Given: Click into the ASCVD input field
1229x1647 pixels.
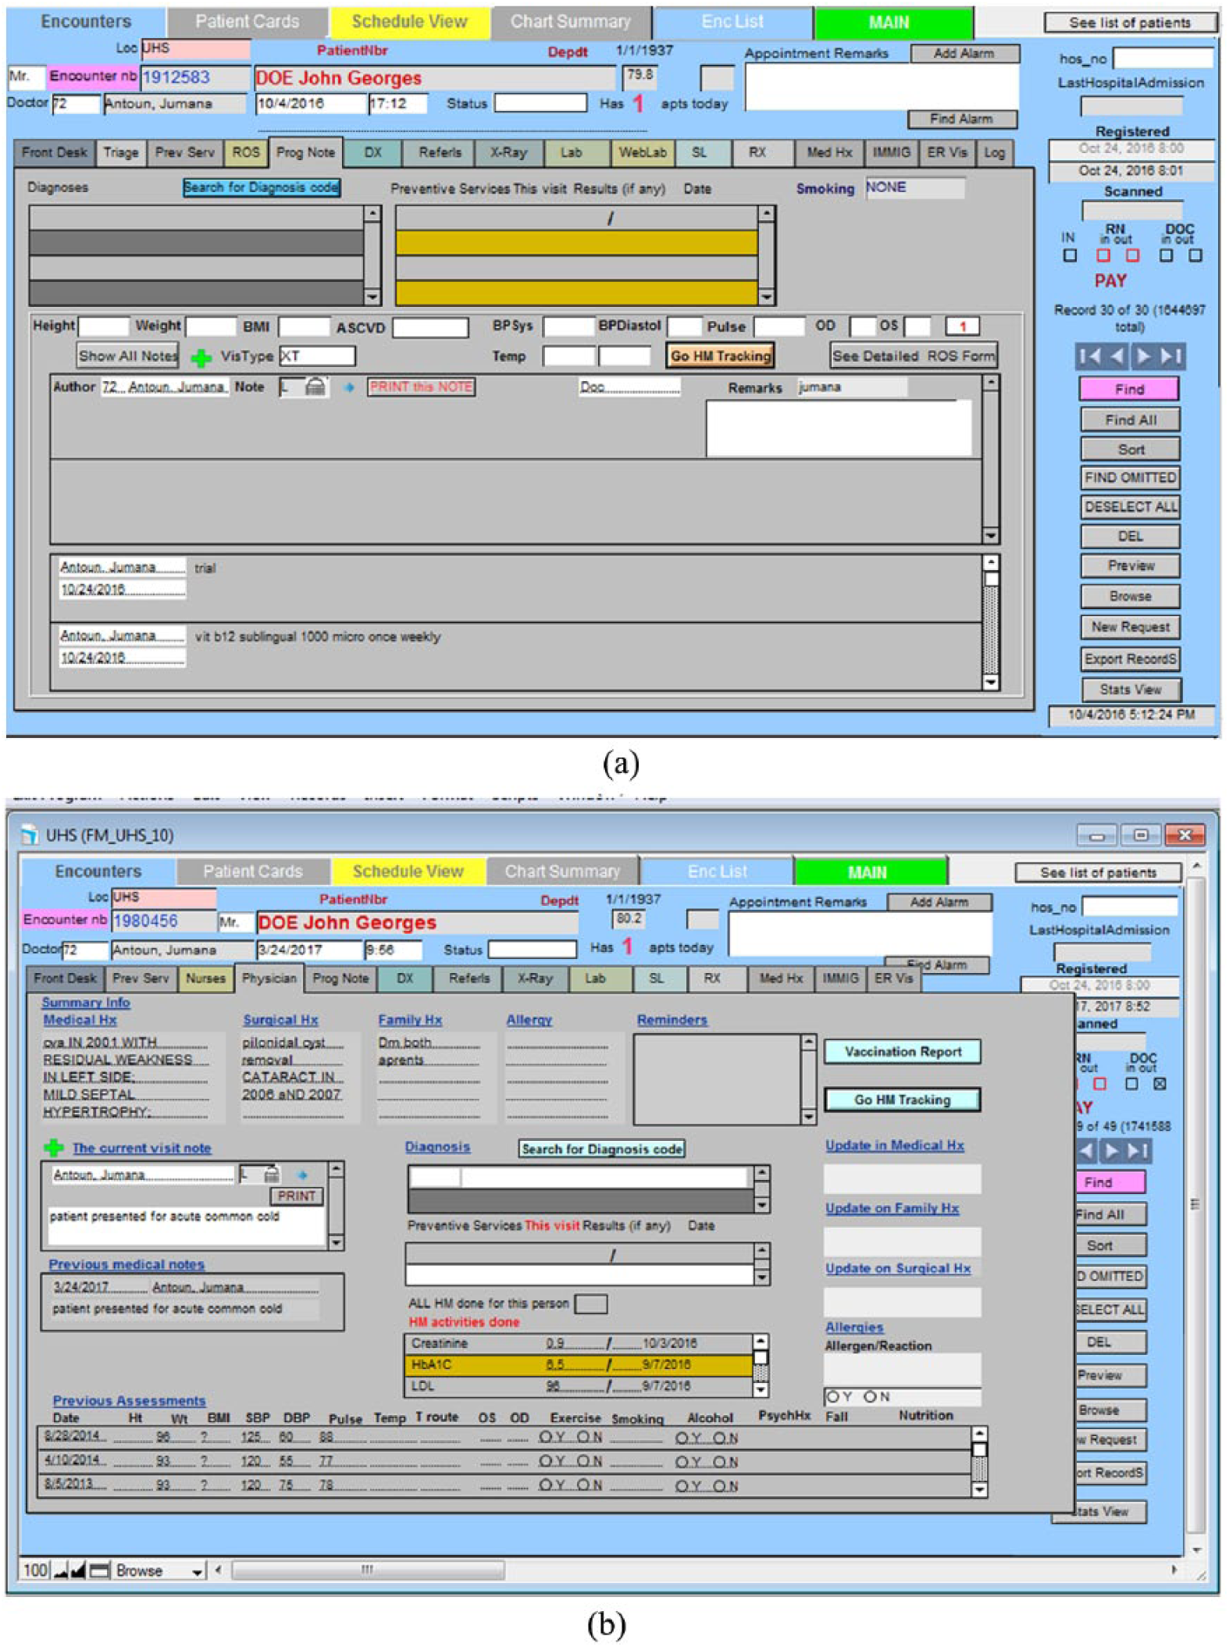Looking at the screenshot, I should tap(429, 326).
